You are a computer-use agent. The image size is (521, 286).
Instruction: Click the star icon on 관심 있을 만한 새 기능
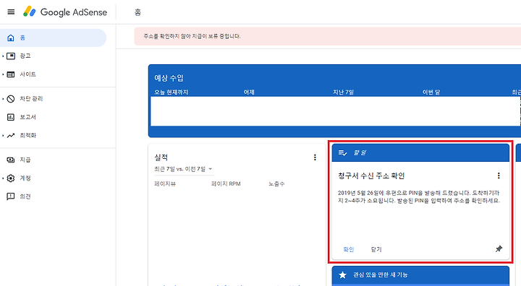[x=342, y=274]
